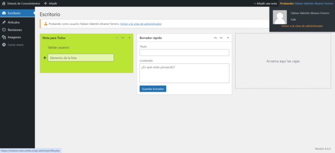Select Salir from the user menu
335x153 pixels.
(x=293, y=20)
